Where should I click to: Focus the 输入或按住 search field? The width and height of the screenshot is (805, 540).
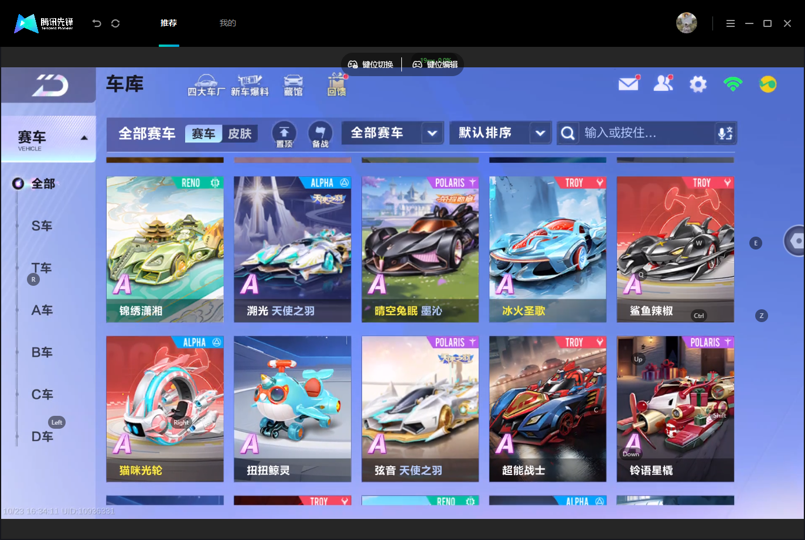point(647,133)
